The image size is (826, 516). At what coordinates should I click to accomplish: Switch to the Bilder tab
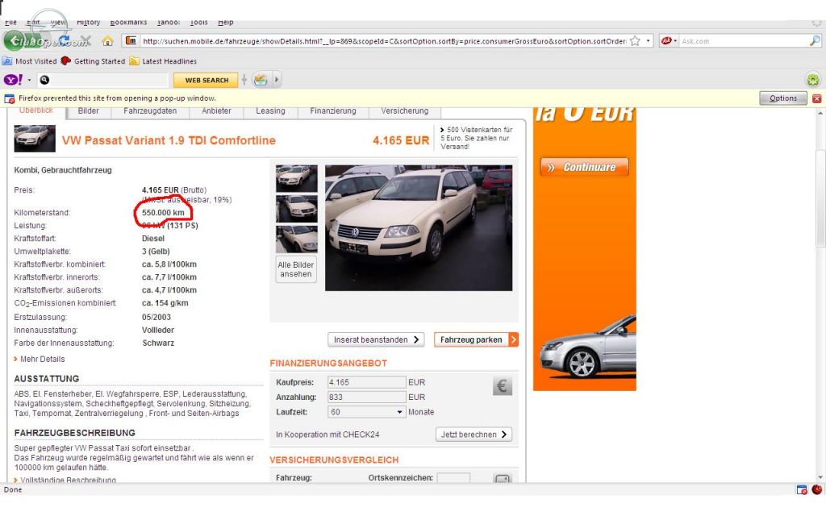pyautogui.click(x=88, y=111)
